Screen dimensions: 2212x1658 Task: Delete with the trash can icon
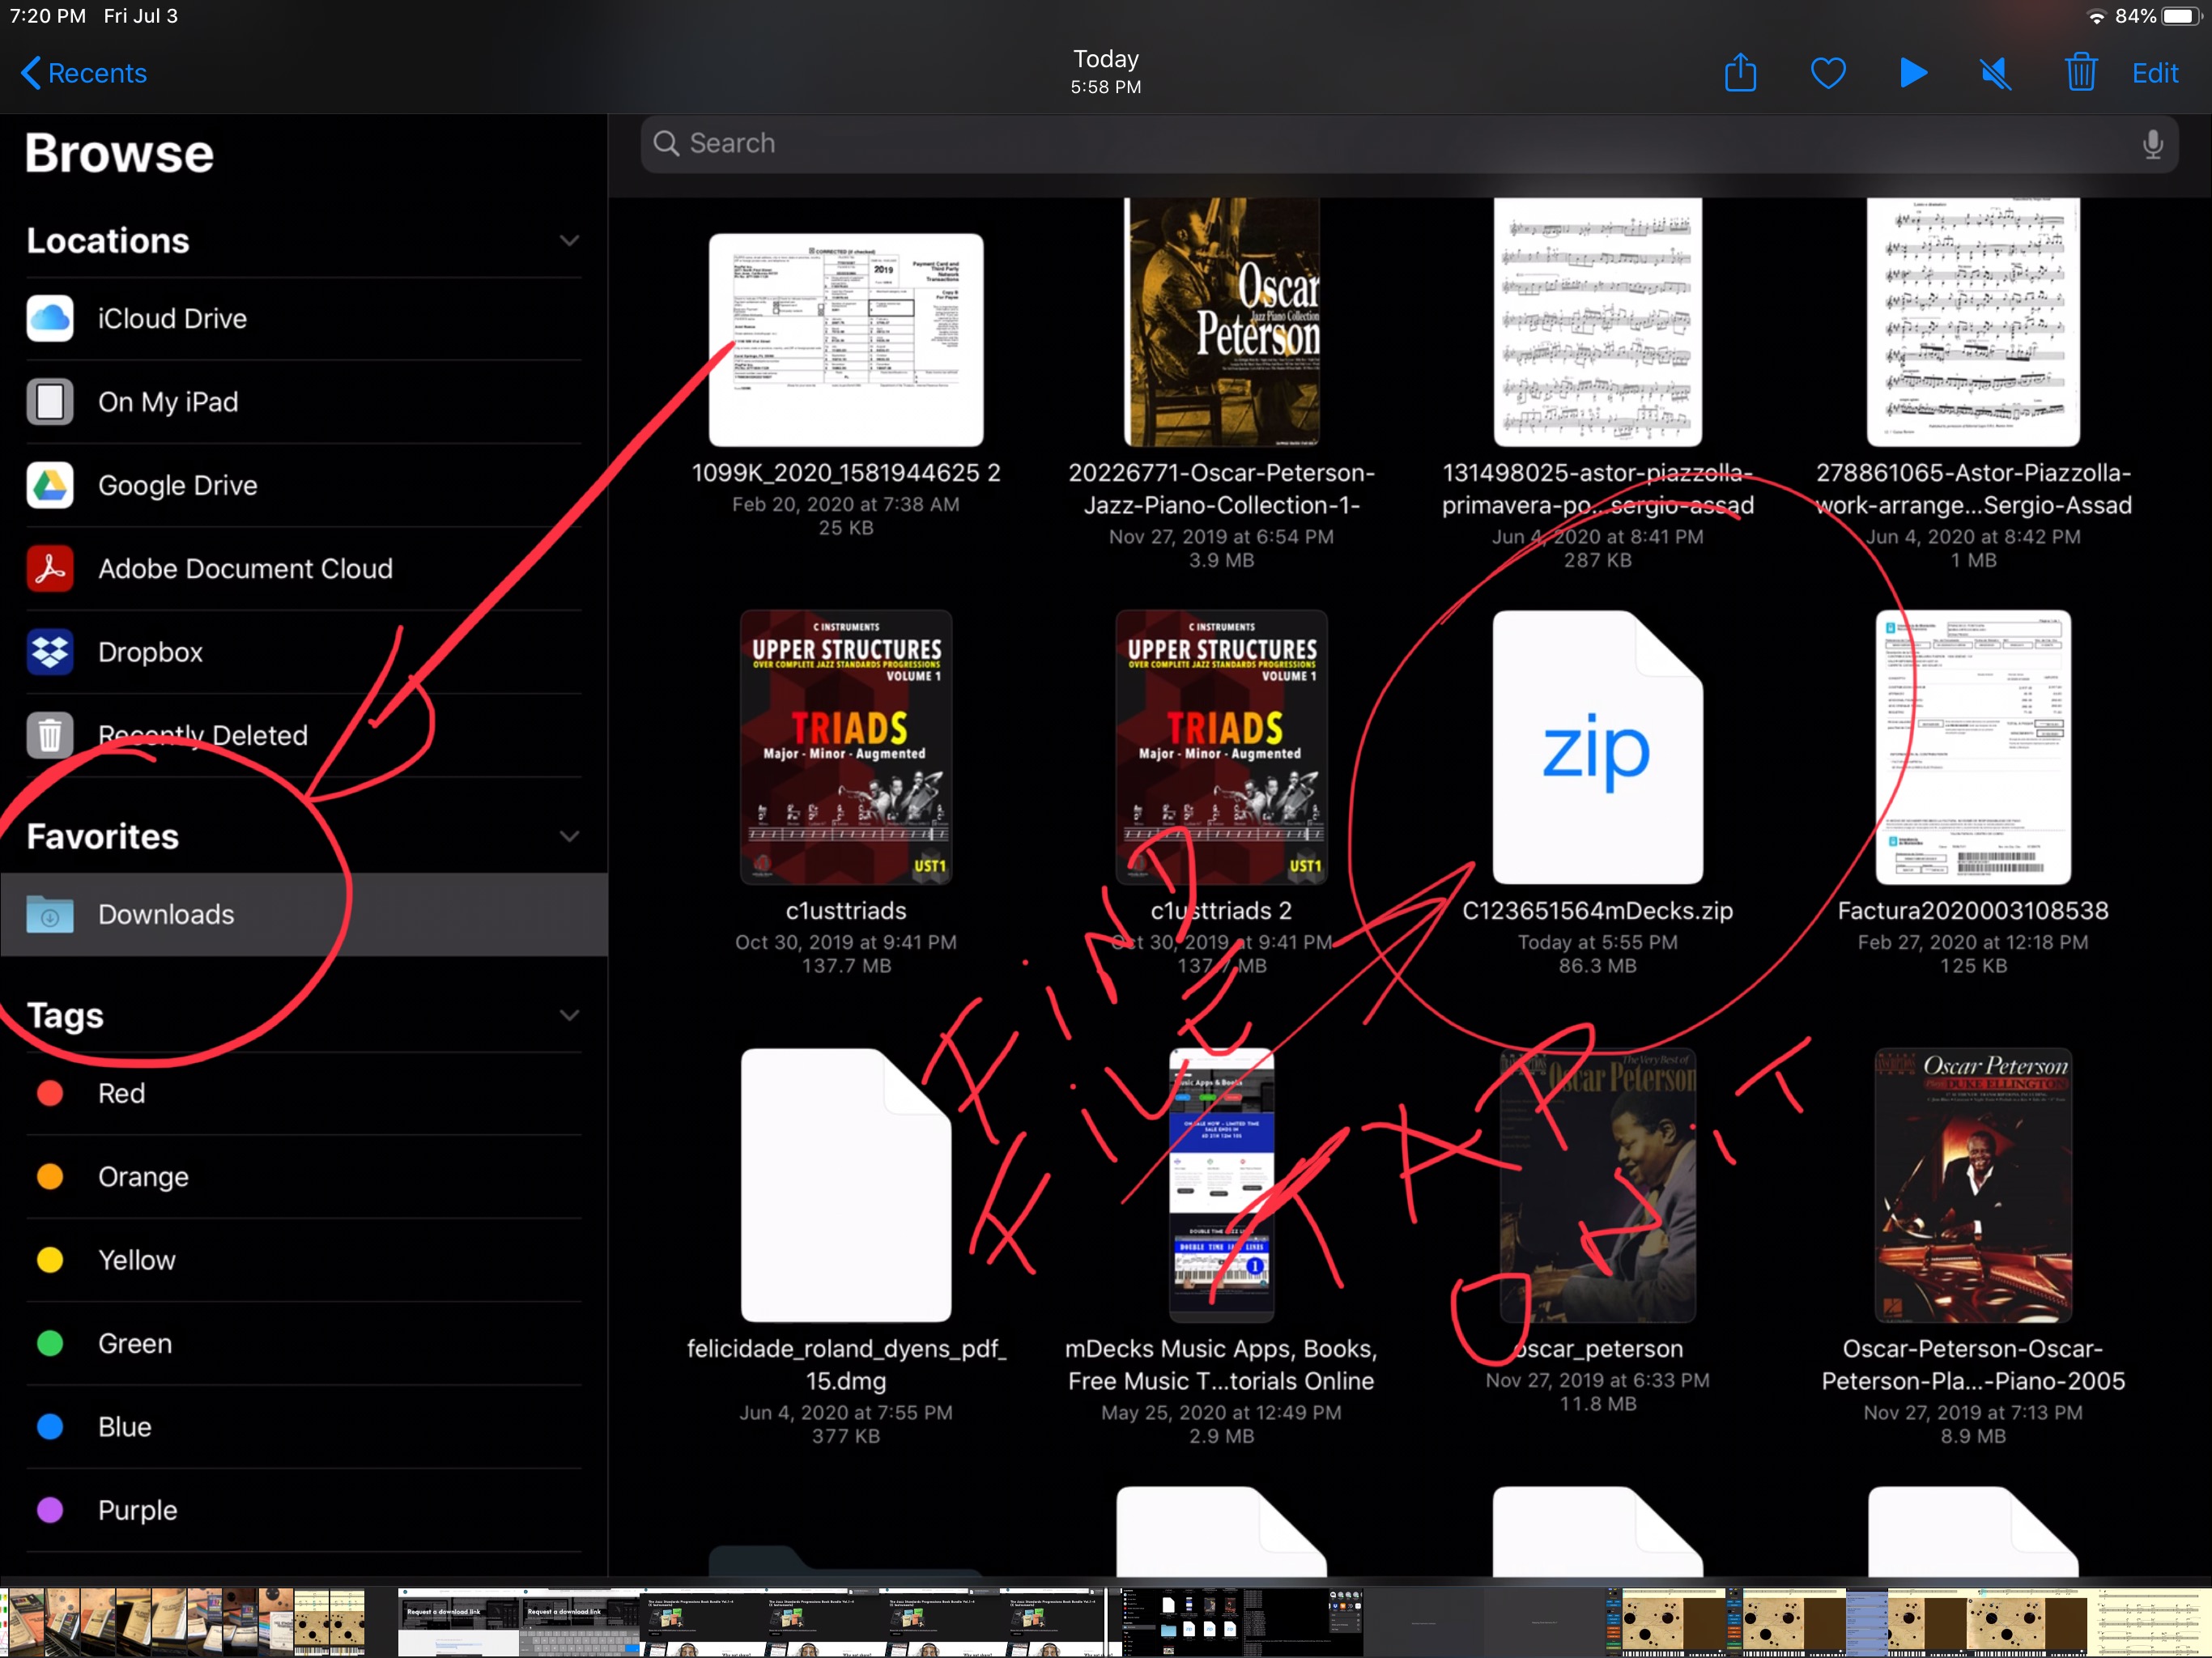[2081, 73]
